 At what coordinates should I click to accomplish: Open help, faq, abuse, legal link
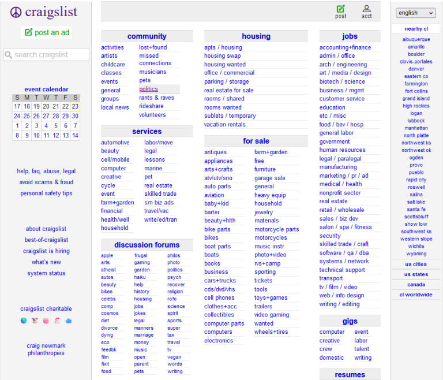pos(46,171)
